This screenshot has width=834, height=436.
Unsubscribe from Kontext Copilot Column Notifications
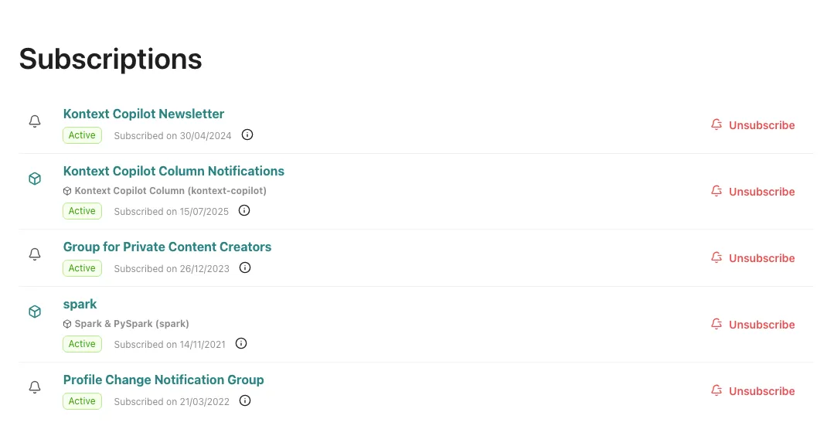point(753,192)
